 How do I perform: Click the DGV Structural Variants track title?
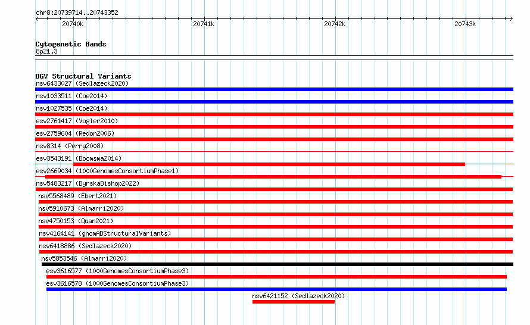point(83,76)
